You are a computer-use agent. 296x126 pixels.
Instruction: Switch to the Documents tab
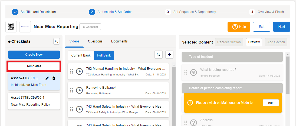coord(119,41)
